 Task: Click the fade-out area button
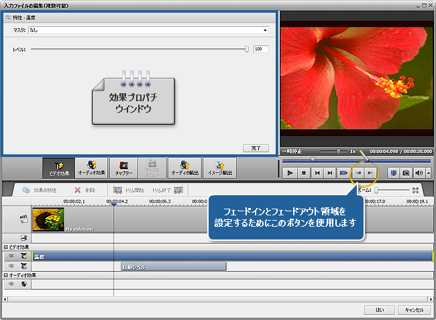click(370, 172)
